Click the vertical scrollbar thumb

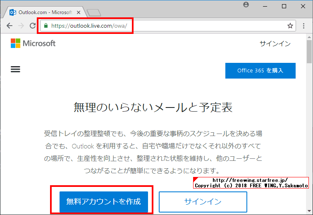click(309, 52)
